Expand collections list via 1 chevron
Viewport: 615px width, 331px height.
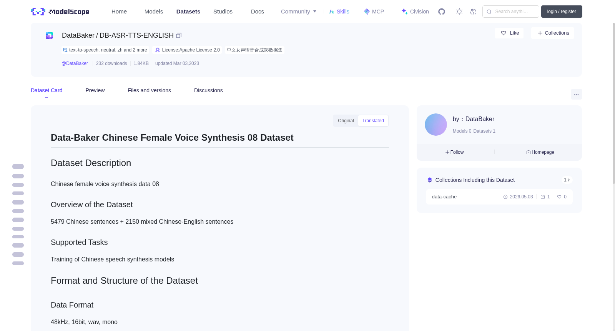pos(567,180)
